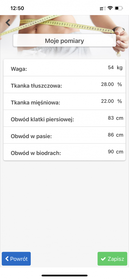The height and width of the screenshot is (279, 129).
Task: Go back using the Powrót button
Action: coord(16,259)
